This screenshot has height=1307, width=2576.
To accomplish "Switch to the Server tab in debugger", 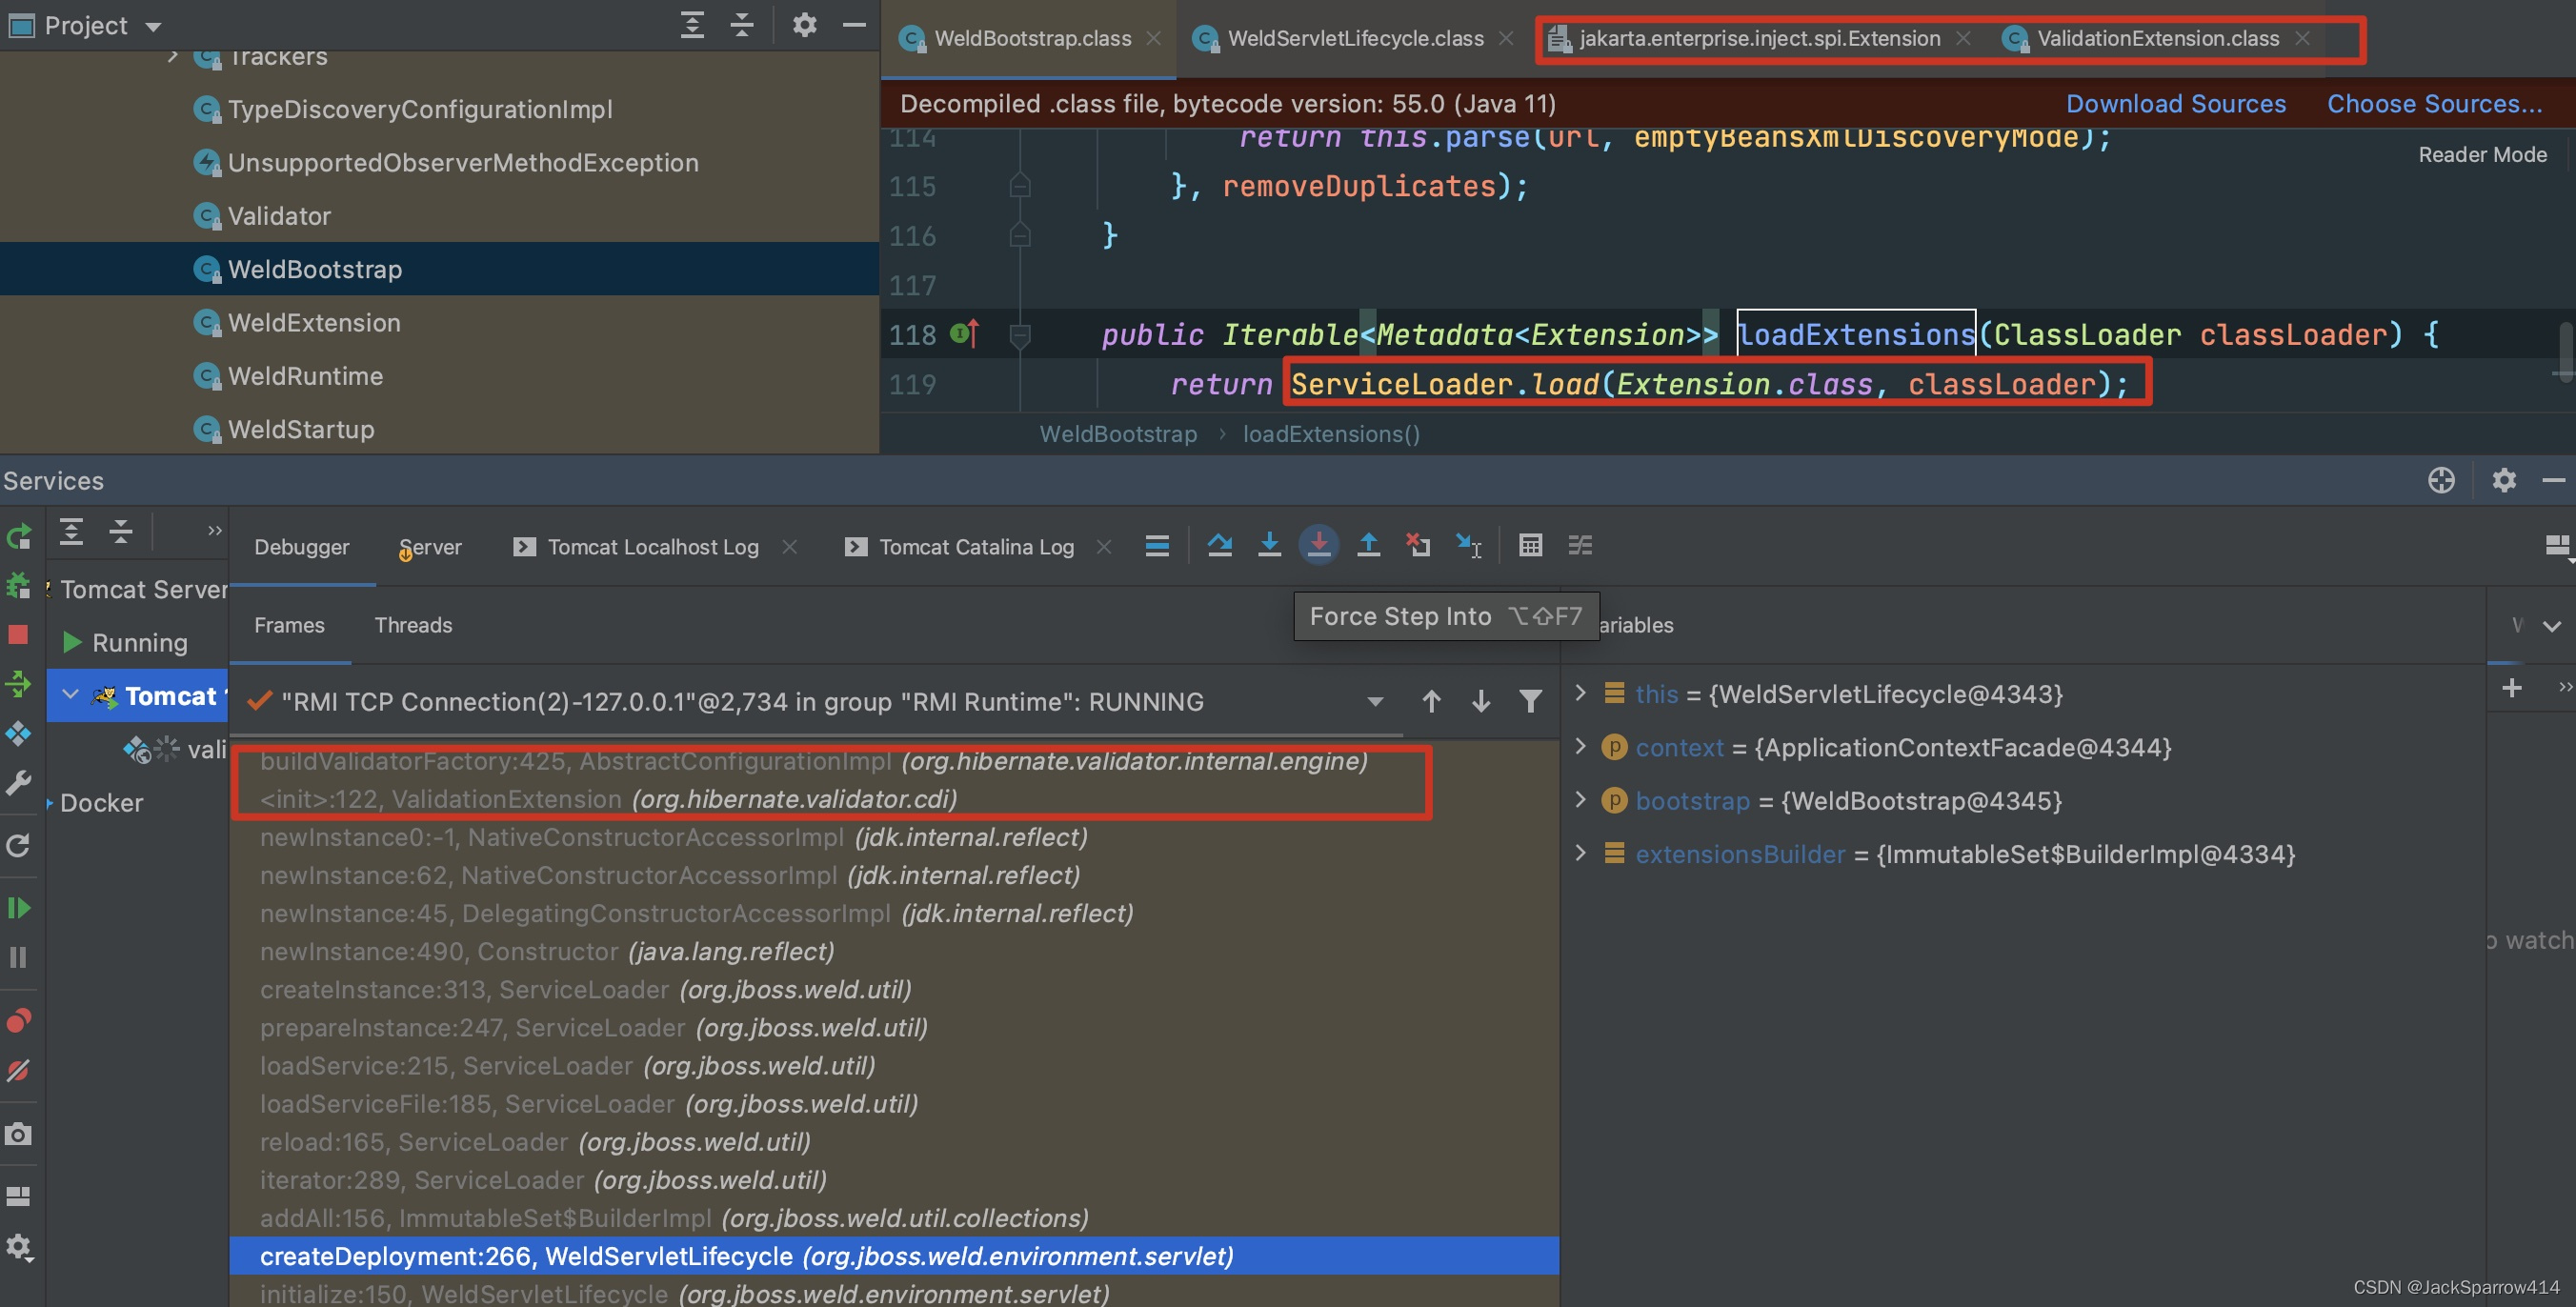I will click(431, 547).
